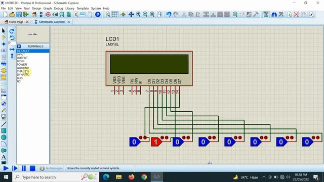
Task: Click the Rotate Anti-Clockwise icon
Action: [x=12, y=37]
